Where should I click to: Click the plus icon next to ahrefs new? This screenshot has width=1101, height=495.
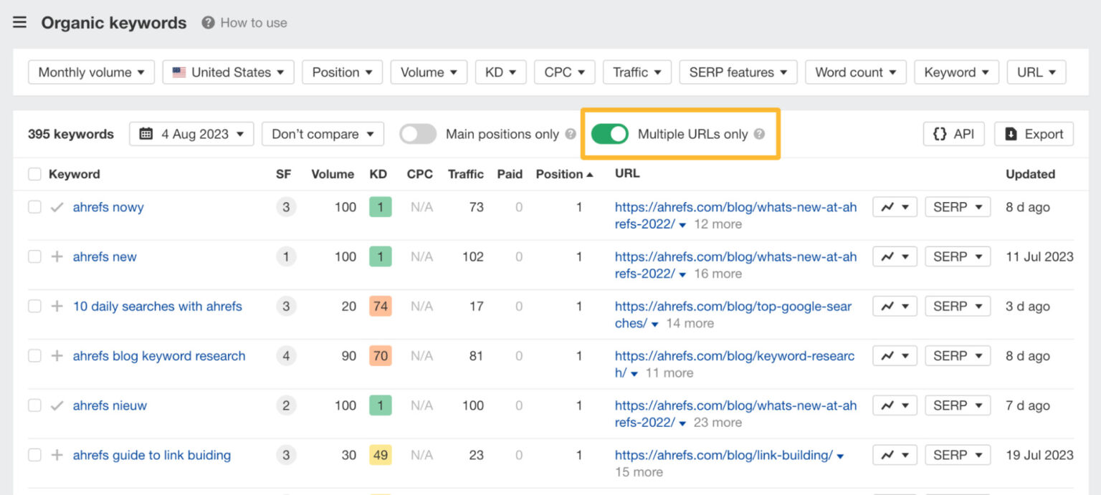click(56, 256)
